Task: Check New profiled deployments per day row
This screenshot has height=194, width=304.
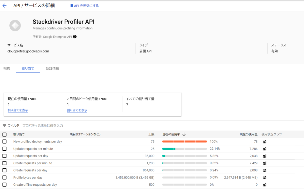Action: [4, 142]
